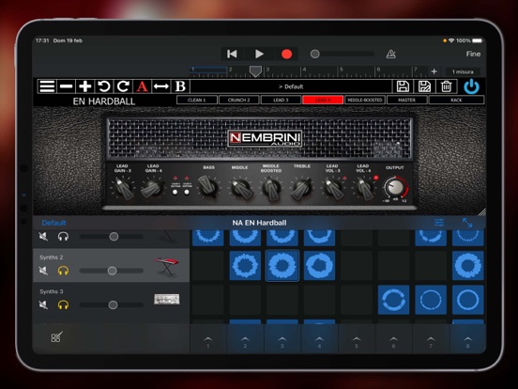Mute the Synths 2 track
The image size is (518, 389).
[43, 271]
